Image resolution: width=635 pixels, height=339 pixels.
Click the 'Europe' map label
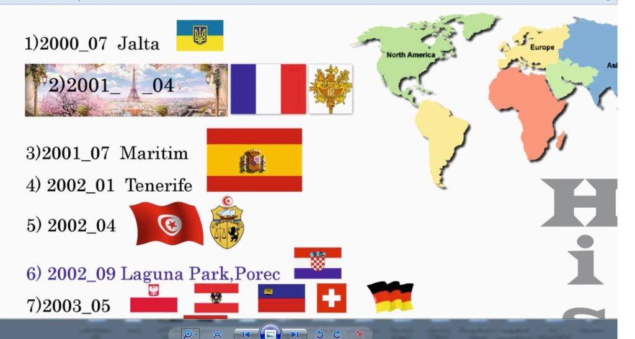tap(542, 47)
